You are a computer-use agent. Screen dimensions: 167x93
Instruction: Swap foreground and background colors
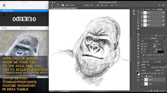(x=139, y=71)
